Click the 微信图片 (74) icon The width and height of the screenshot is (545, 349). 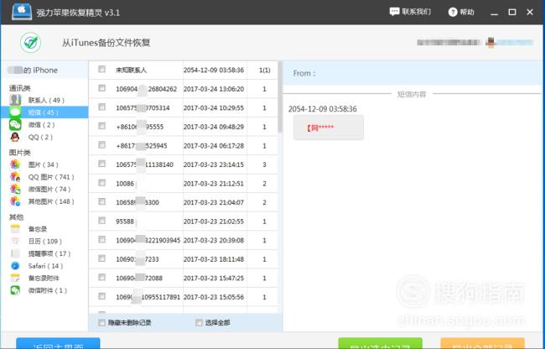tap(15, 189)
